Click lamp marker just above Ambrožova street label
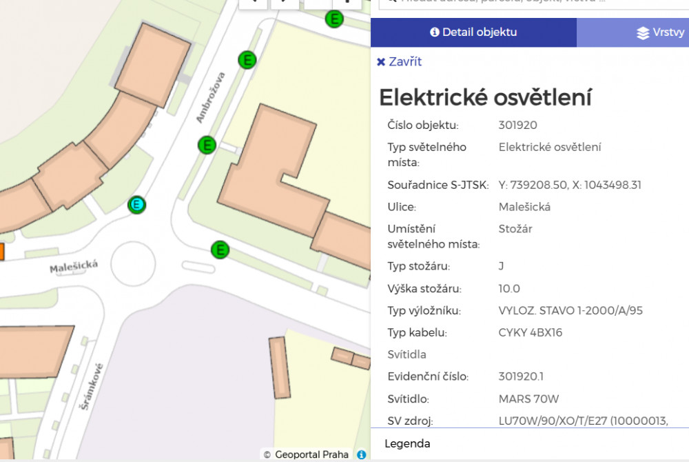The width and height of the screenshot is (689, 462). pos(247,60)
